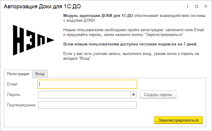Click the Пароль: field label
The width and height of the screenshot is (212, 131).
(14, 95)
